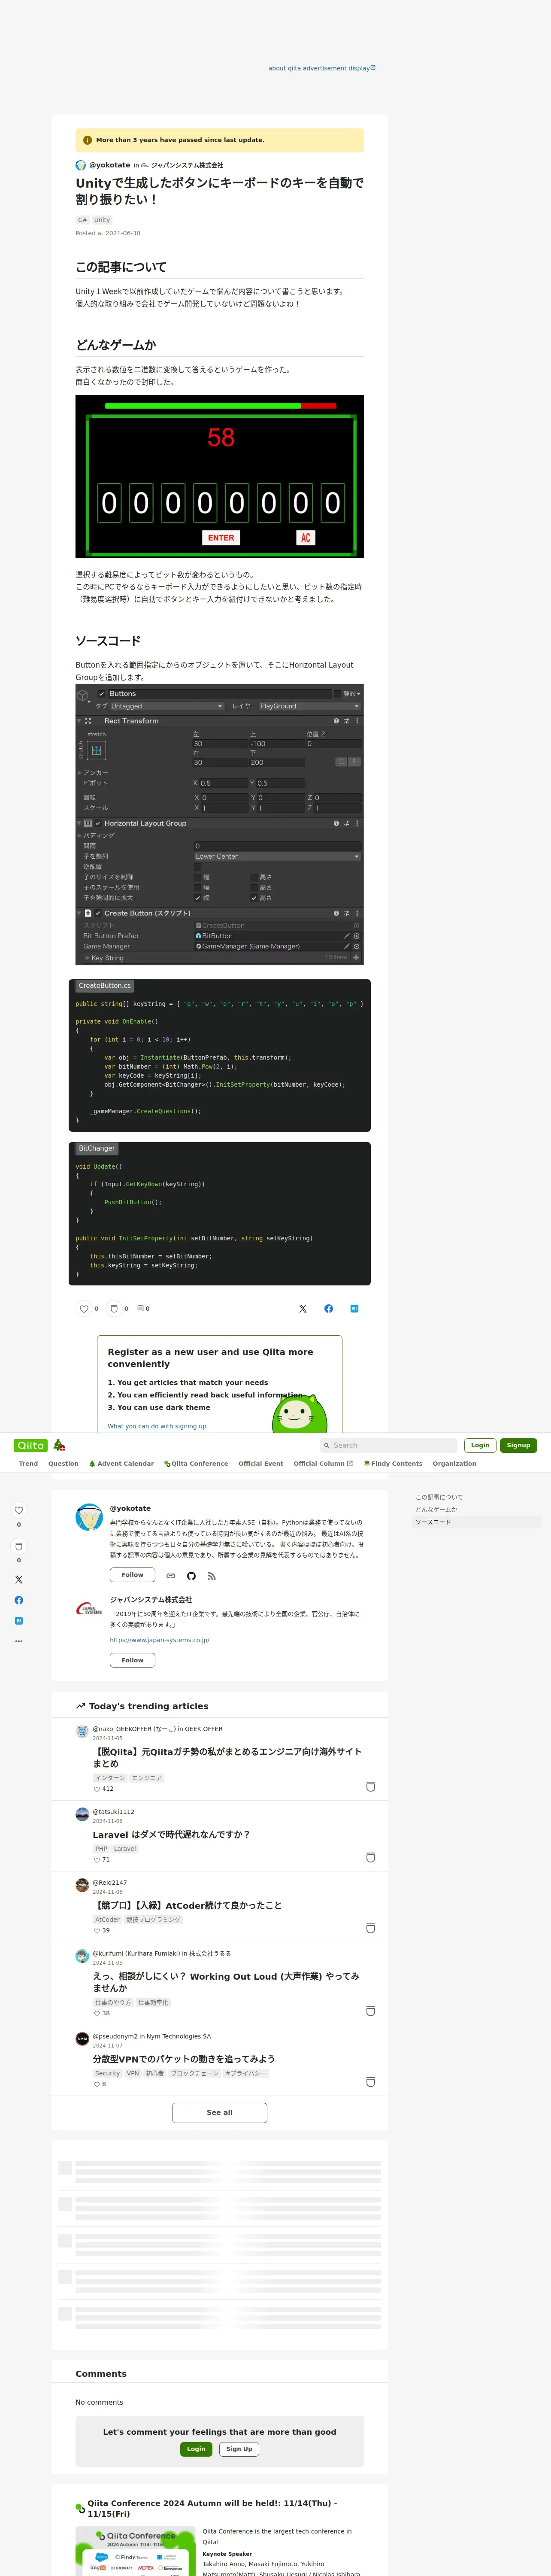Click Sign Up button in comments section
This screenshot has width=551, height=2576.
(239, 2449)
